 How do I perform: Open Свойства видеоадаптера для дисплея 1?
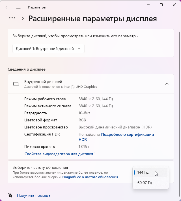[x=60, y=154]
